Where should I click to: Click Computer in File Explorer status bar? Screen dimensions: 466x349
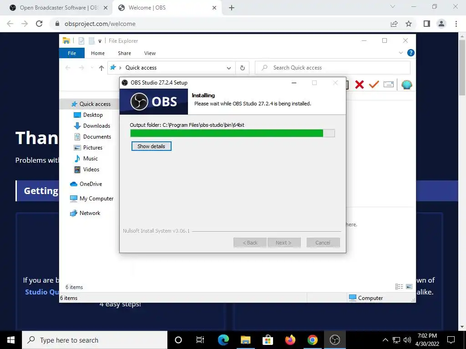click(366, 298)
